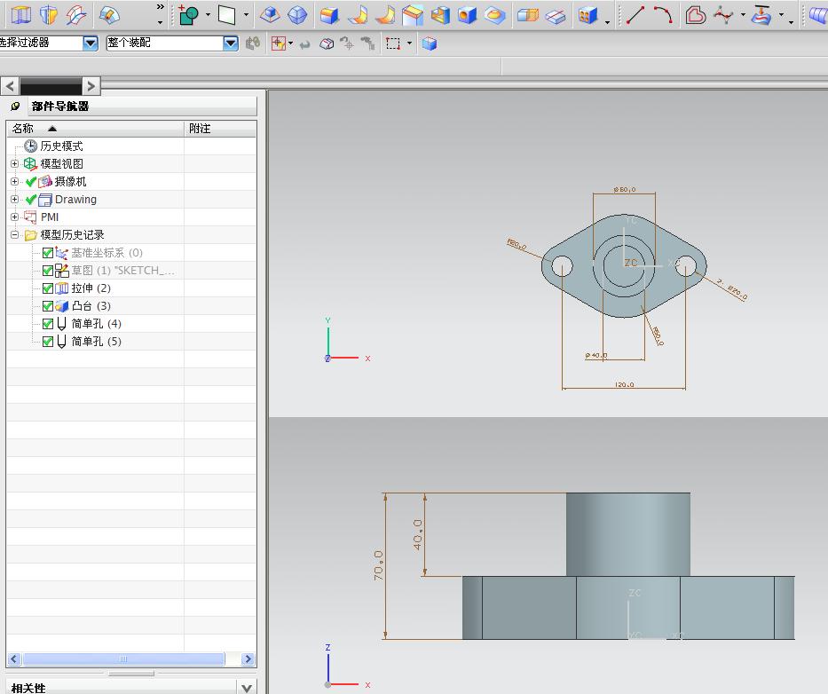828x694 pixels.
Task: Click the pin icon beside 部件导航器 title
Action: click(x=15, y=106)
